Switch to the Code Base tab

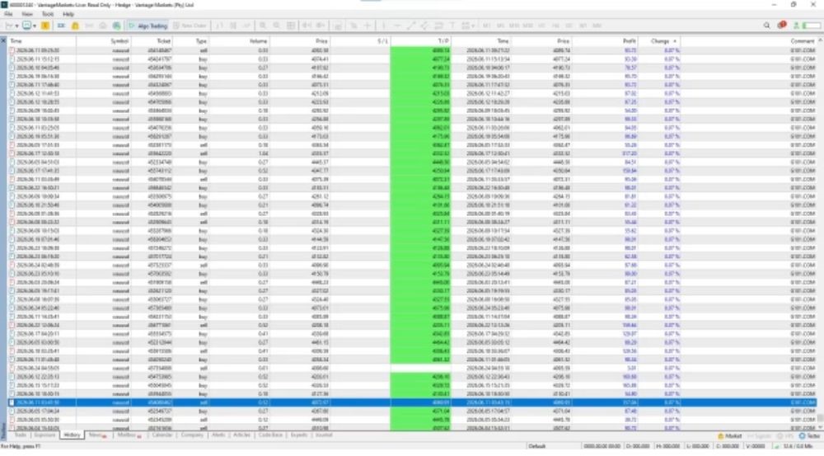click(270, 435)
